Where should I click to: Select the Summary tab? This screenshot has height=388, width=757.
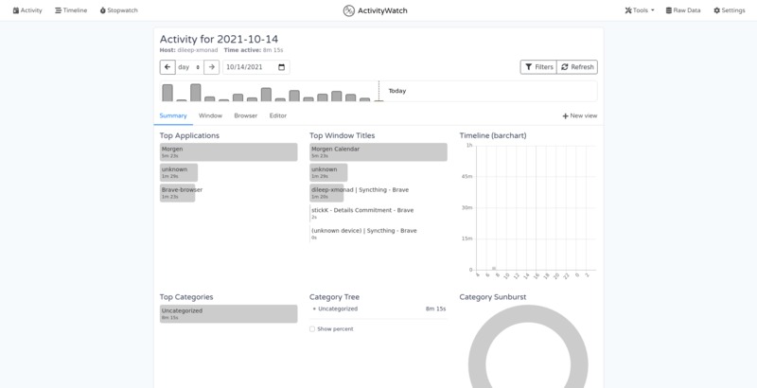coord(173,115)
